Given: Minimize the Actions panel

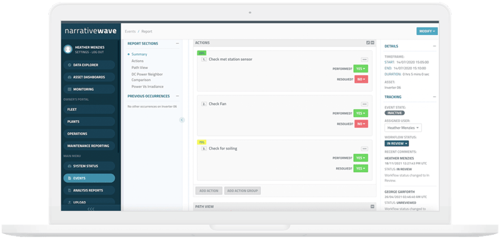Looking at the screenshot, I should (372, 43).
